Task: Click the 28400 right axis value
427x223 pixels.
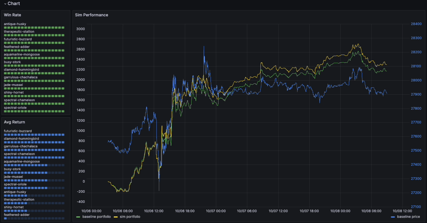Action: 416,24
